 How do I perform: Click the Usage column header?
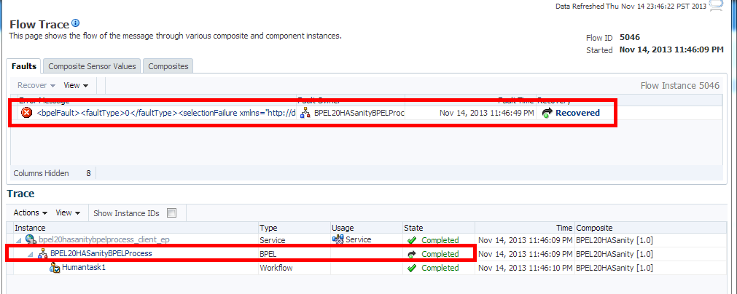click(x=366, y=228)
